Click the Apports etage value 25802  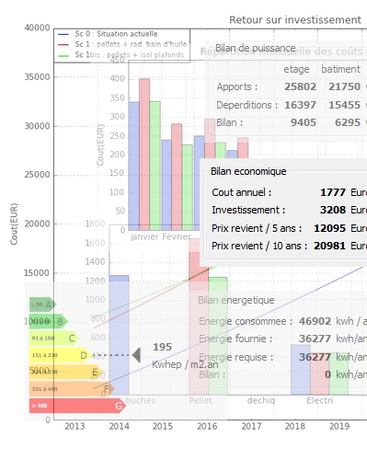pos(300,86)
